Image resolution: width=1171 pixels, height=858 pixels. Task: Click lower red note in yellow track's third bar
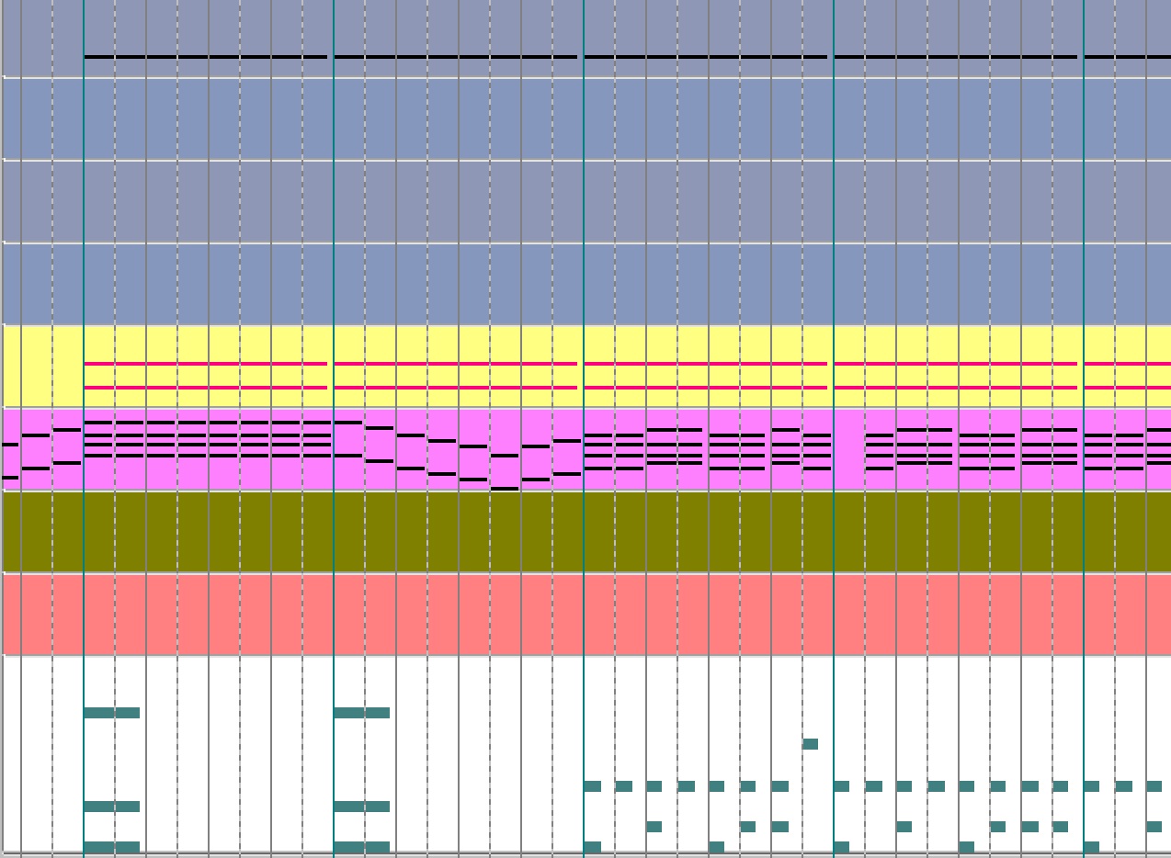click(705, 388)
